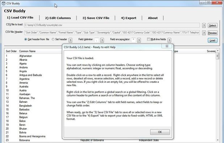Click Independent State cell in Botswana row
The height and width of the screenshot is (143, 224).
pyautogui.click(x=149, y=140)
